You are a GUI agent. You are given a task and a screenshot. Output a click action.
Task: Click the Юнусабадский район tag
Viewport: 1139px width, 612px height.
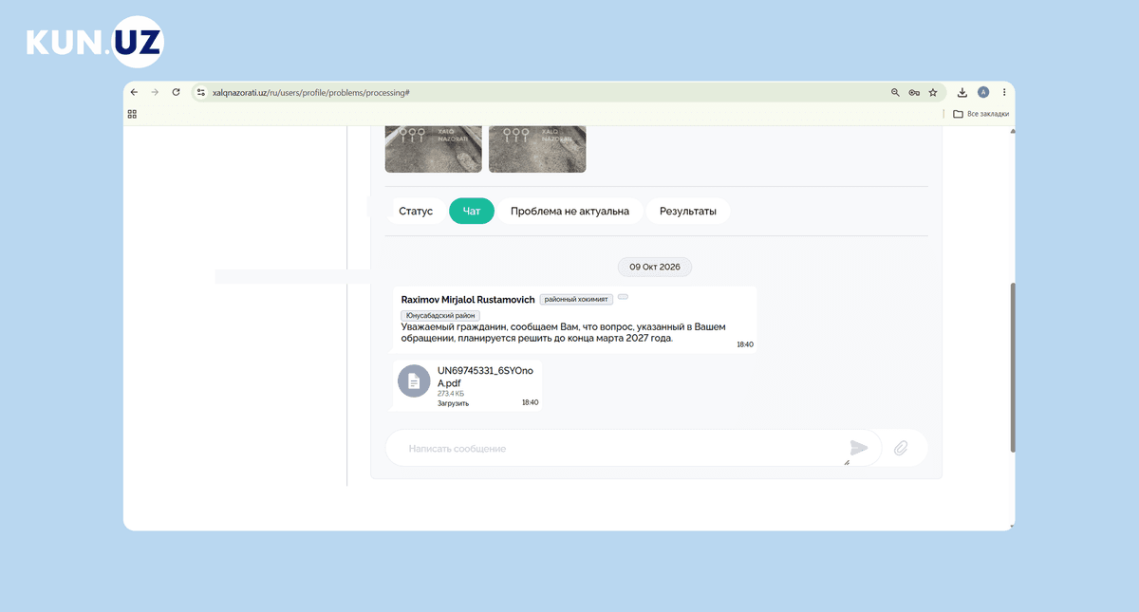click(440, 315)
